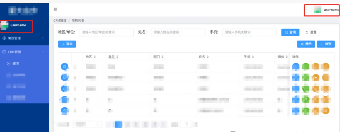The height and width of the screenshot is (132, 340).
Task: Click the first row's blue action icon
Action: (296, 67)
